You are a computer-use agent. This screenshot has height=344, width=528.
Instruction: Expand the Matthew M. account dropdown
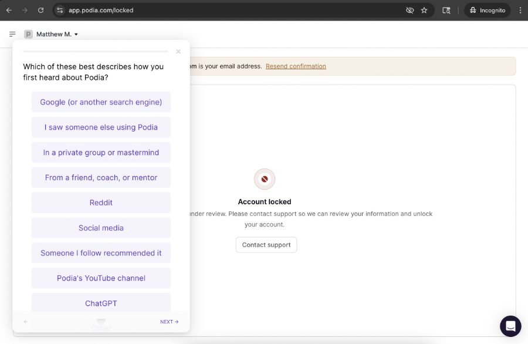tap(57, 34)
